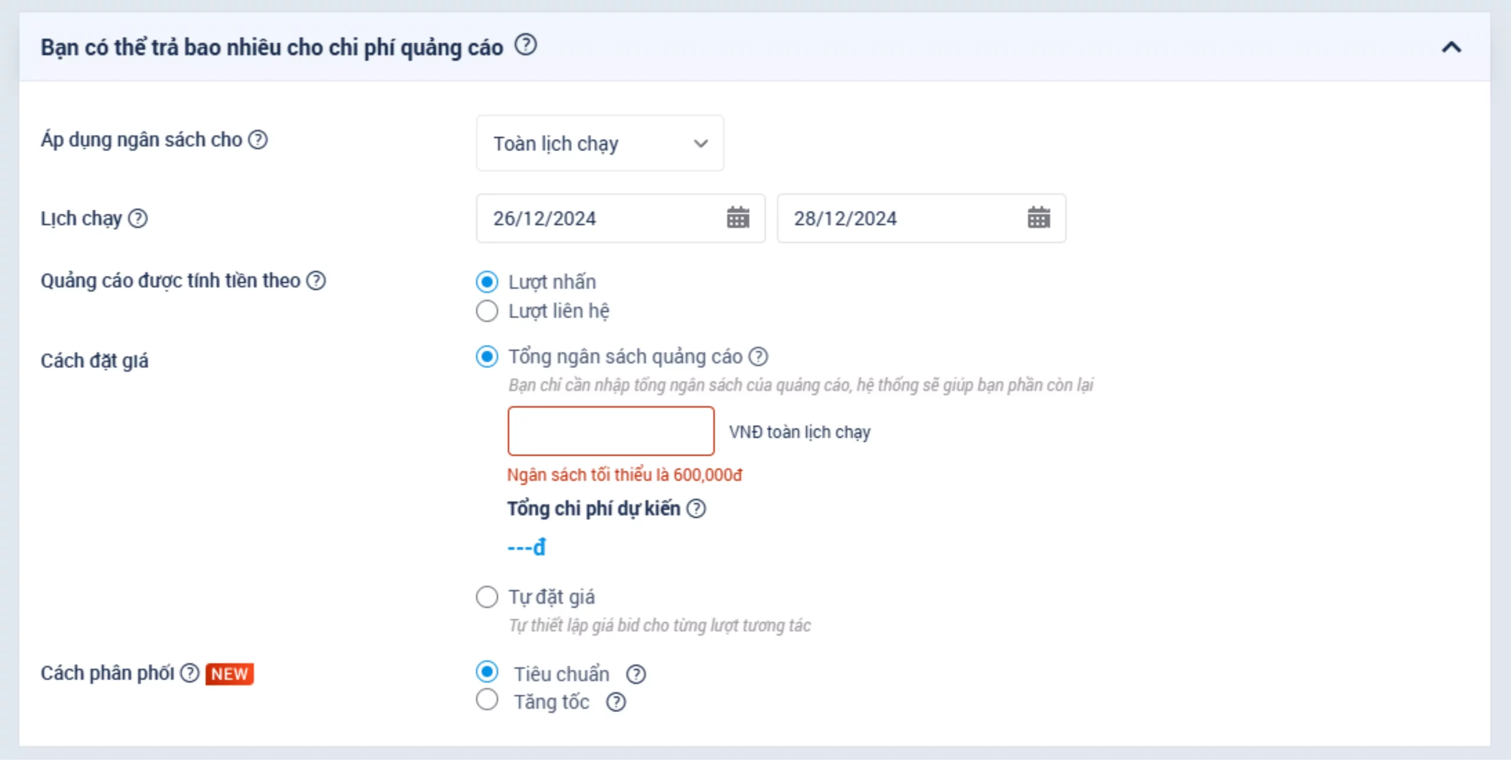Screen dimensions: 1511x760
Task: Open calendar icon for end date 28/12/2024
Action: tap(1038, 218)
